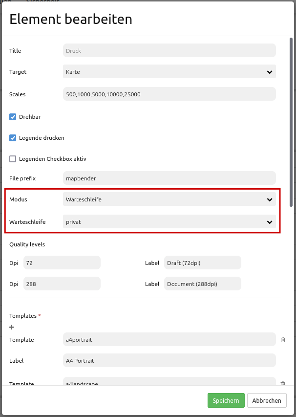The height and width of the screenshot is (417, 296).
Task: Add a new template with plus icon
Action: click(12, 328)
